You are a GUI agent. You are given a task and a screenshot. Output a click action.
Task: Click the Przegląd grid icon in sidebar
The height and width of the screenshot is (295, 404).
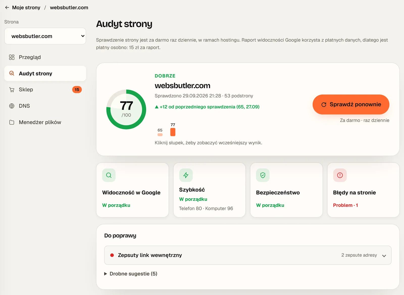[x=12, y=57]
